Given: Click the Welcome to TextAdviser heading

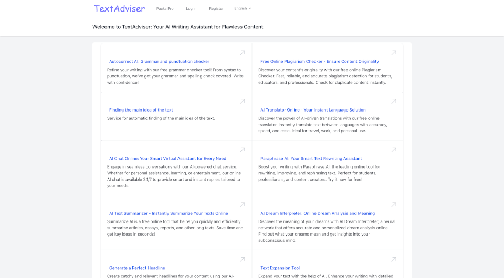Looking at the screenshot, I should tap(178, 27).
